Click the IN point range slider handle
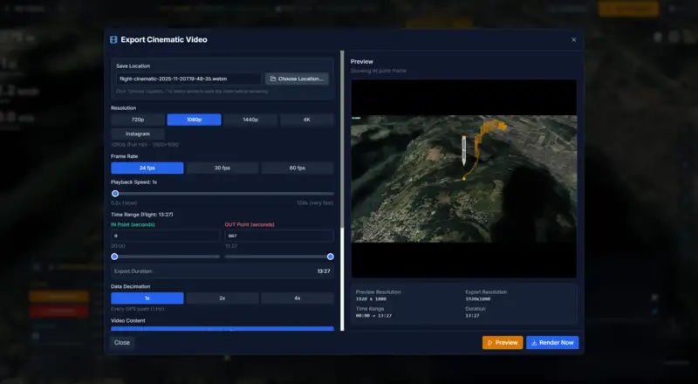The width and height of the screenshot is (698, 384). click(x=114, y=257)
